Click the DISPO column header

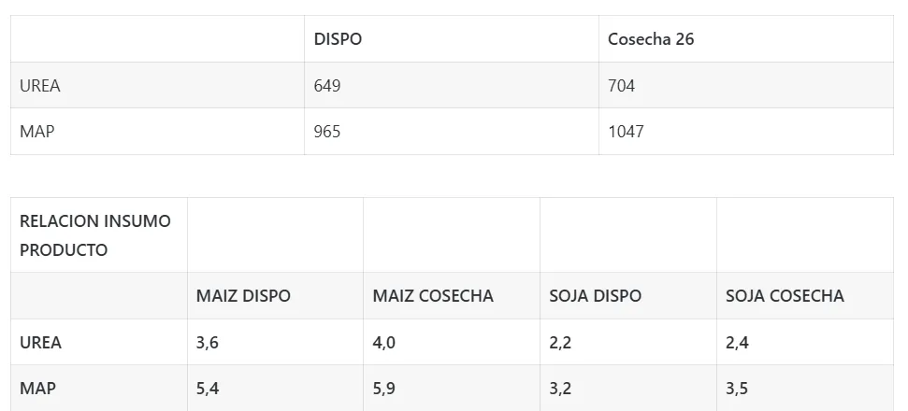pos(339,39)
